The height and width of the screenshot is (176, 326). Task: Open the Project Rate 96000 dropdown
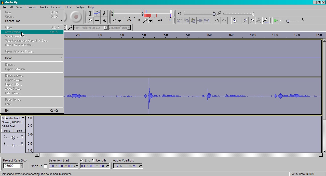(21, 166)
